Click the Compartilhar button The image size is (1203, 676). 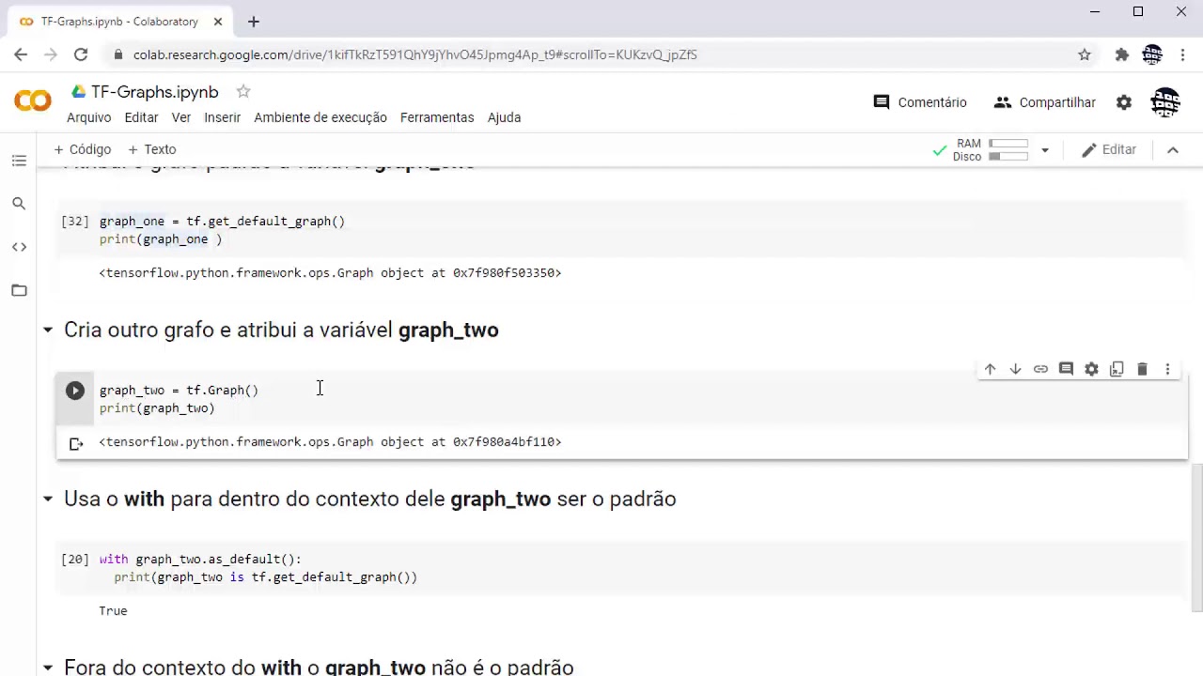tap(1045, 102)
